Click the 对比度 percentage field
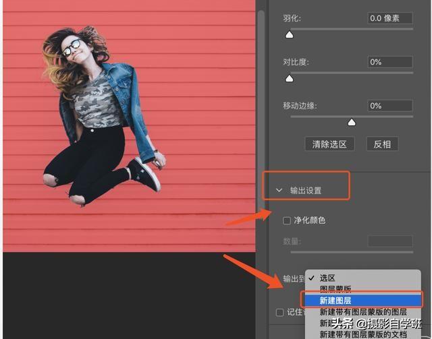 pyautogui.click(x=389, y=62)
